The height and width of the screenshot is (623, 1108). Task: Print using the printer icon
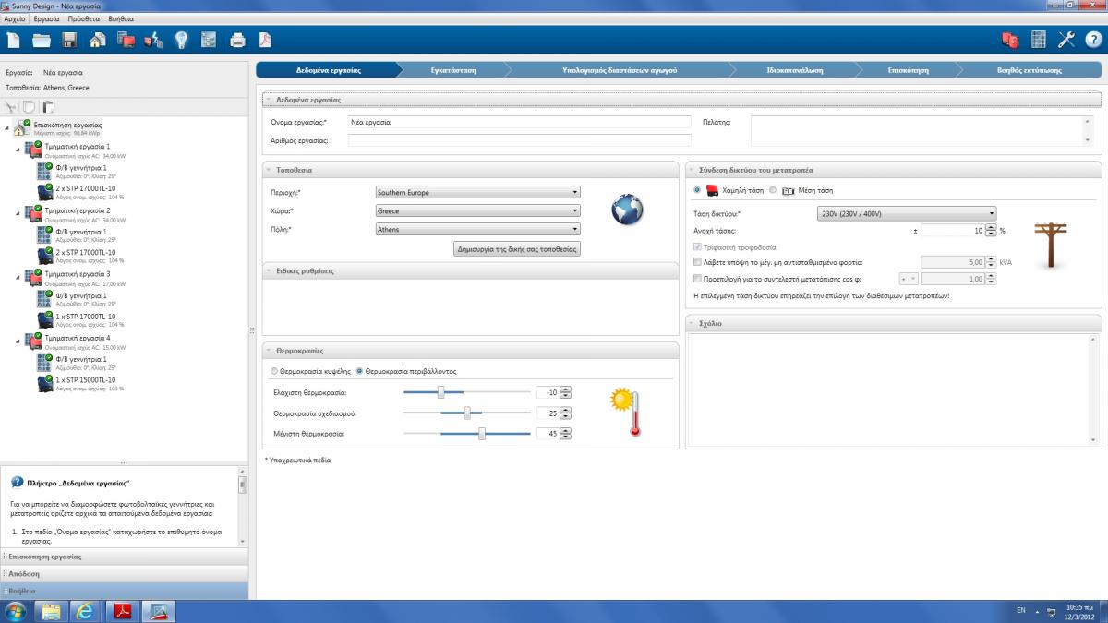[x=237, y=40]
